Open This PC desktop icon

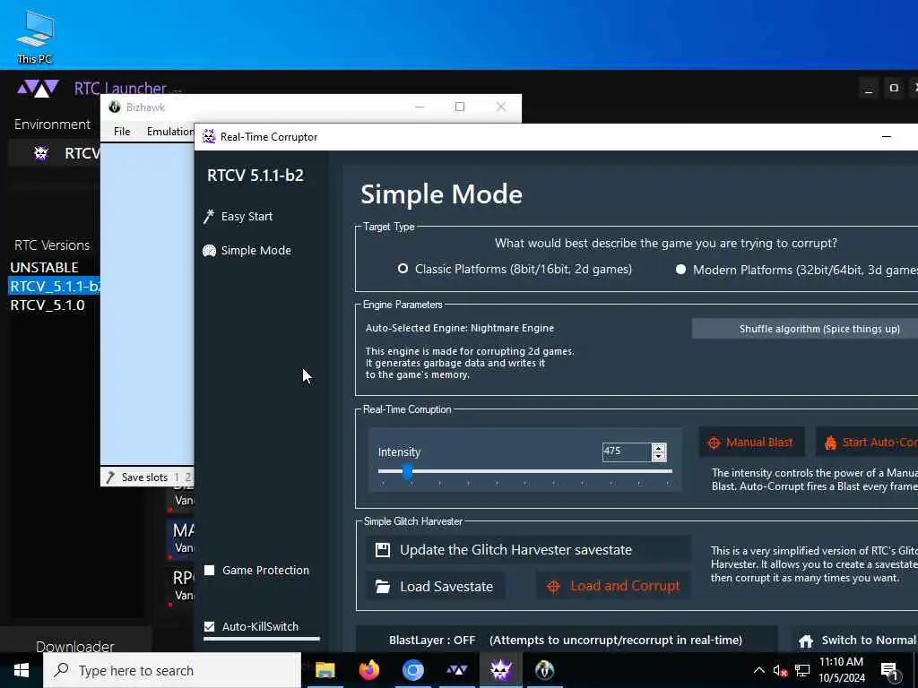pyautogui.click(x=35, y=36)
